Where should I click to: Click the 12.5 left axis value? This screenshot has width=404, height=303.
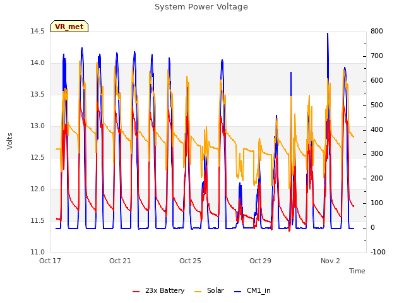coord(37,157)
